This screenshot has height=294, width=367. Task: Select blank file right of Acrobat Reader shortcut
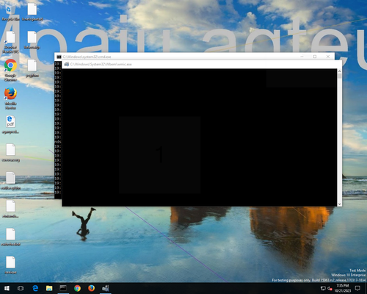(32, 40)
